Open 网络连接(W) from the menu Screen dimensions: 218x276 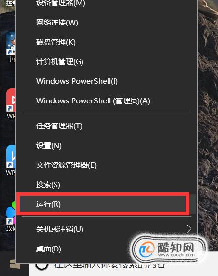(107, 23)
